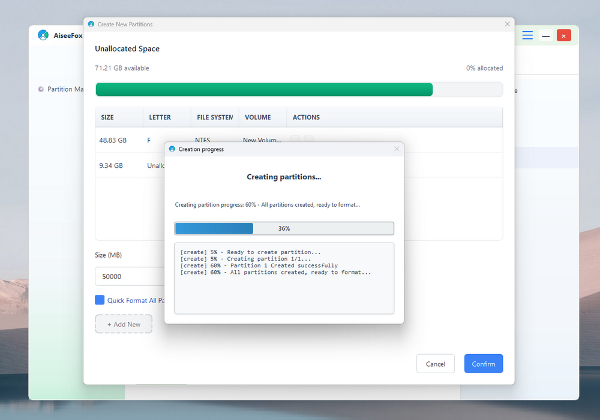Click first action icon for F partition
The width and height of the screenshot is (600, 420).
295,140
